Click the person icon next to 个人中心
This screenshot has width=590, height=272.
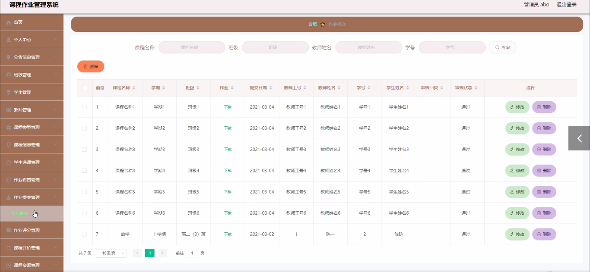point(9,40)
